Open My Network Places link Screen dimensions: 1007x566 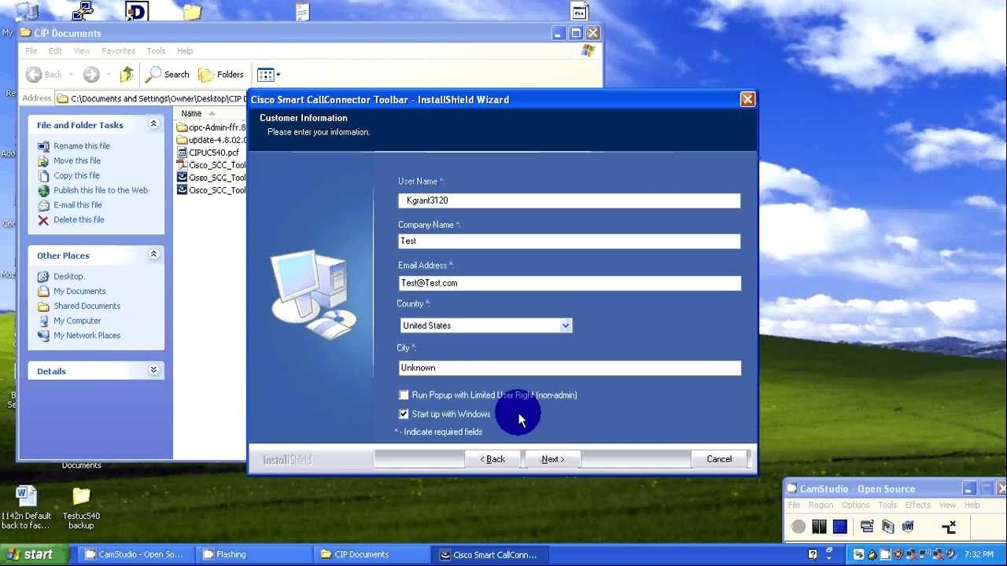coord(87,336)
